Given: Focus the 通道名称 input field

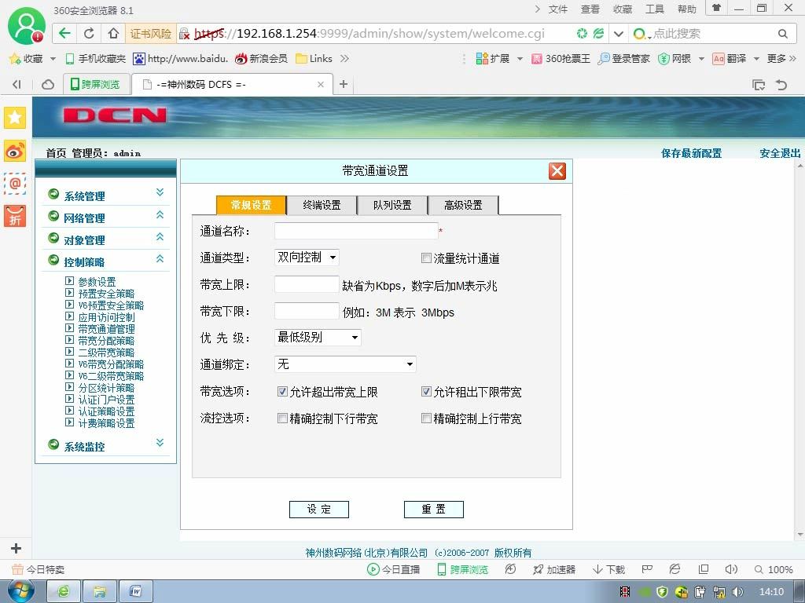Looking at the screenshot, I should click(356, 232).
